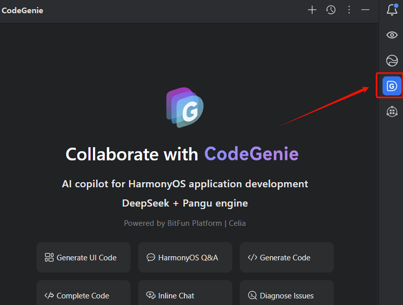
Task: Start a new chat with plus icon
Action: [312, 10]
